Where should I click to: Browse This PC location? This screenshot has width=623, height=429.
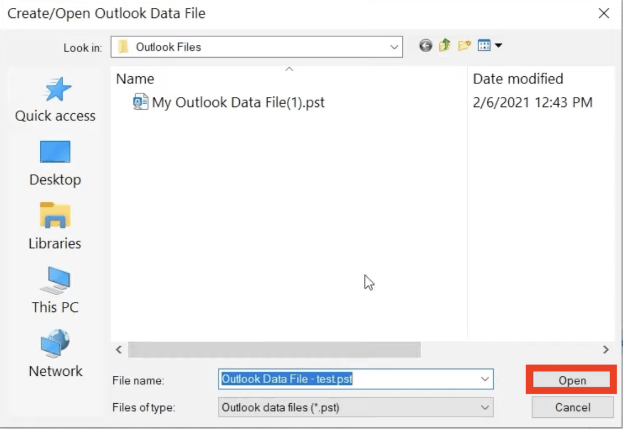[x=55, y=290]
